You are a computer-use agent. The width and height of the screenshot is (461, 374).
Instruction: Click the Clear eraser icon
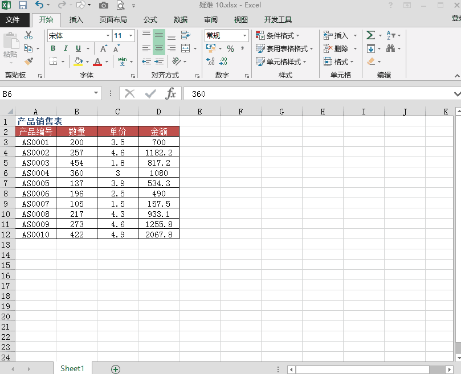click(x=371, y=61)
